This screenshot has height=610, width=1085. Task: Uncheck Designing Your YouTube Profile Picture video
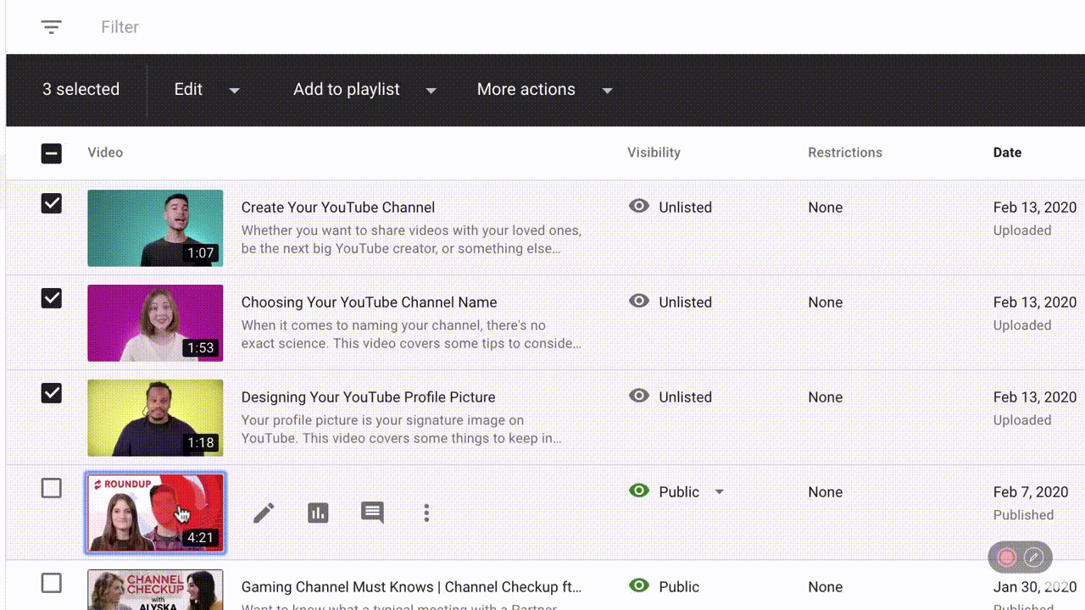52,393
